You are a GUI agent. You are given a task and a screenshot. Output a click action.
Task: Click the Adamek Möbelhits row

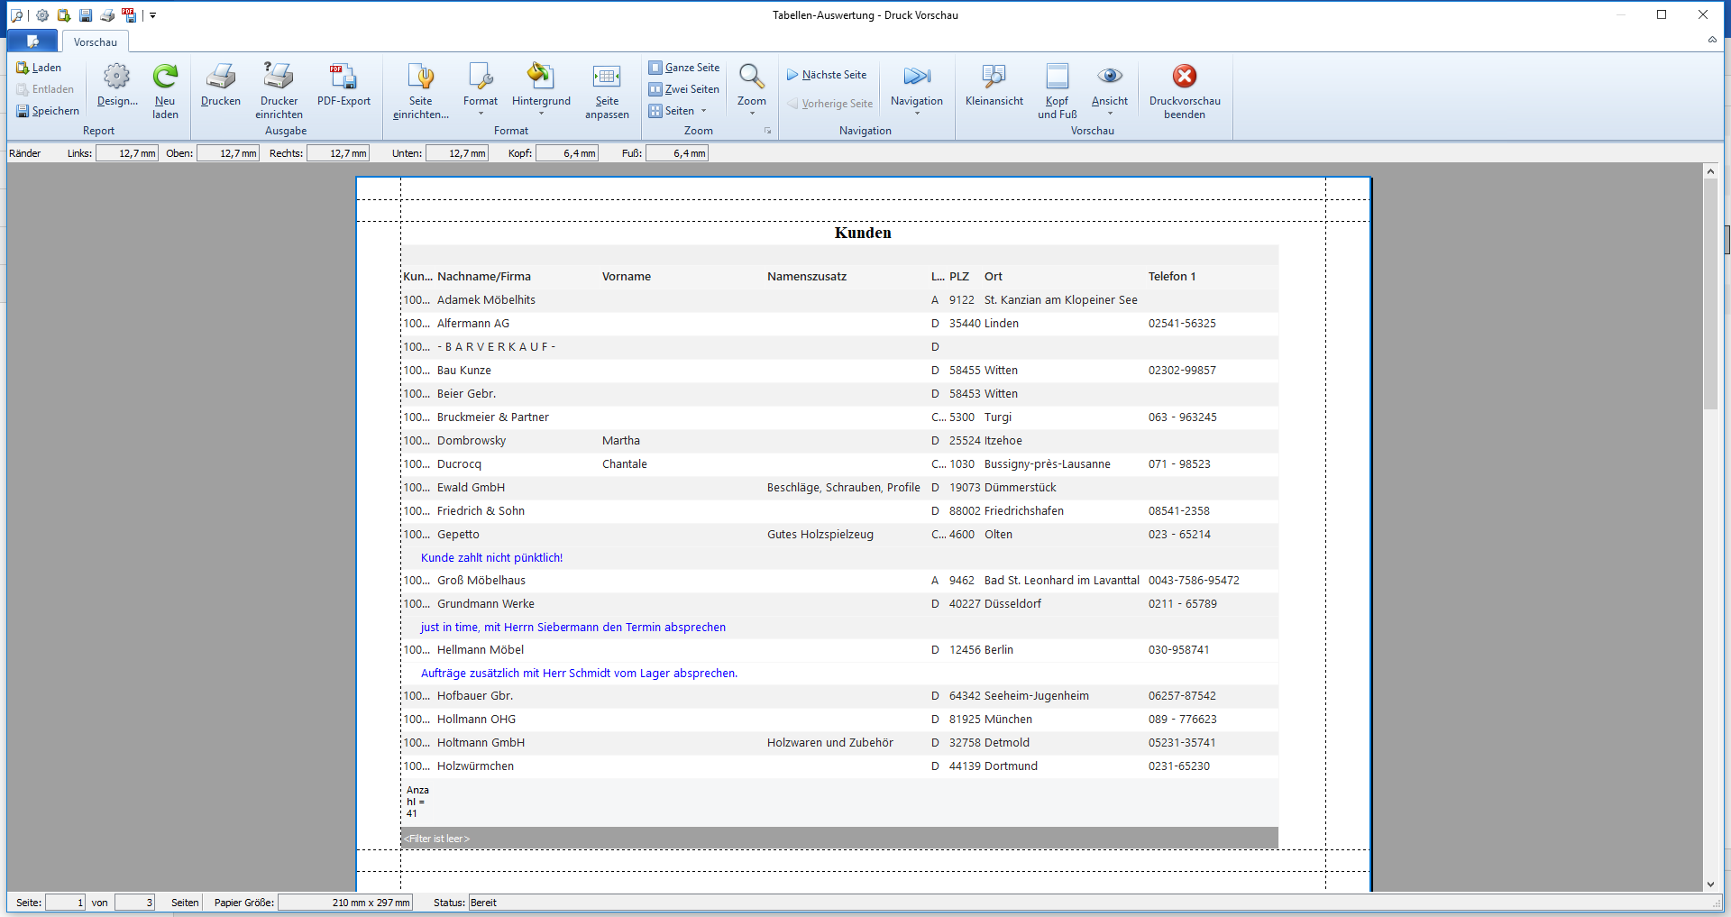tap(840, 300)
